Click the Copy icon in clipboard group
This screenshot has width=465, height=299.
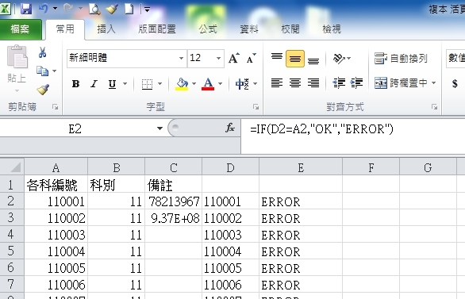[x=42, y=71]
